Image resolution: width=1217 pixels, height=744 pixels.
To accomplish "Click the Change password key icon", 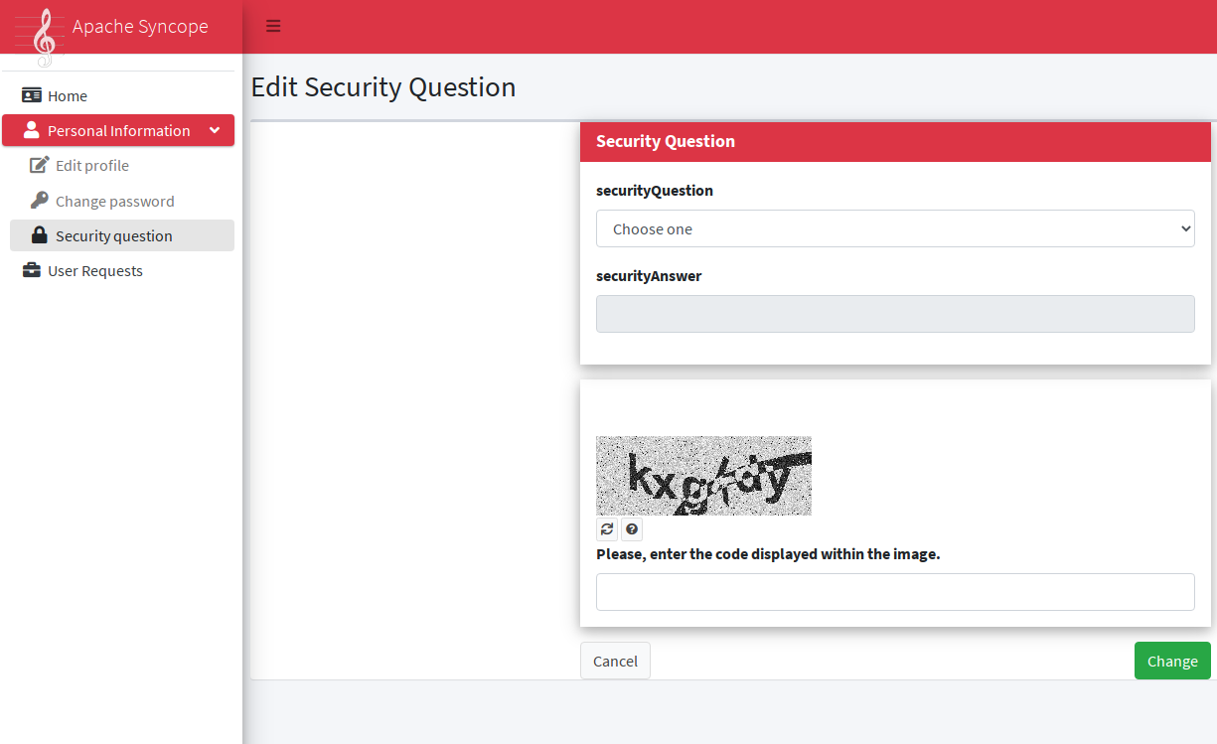I will point(40,201).
